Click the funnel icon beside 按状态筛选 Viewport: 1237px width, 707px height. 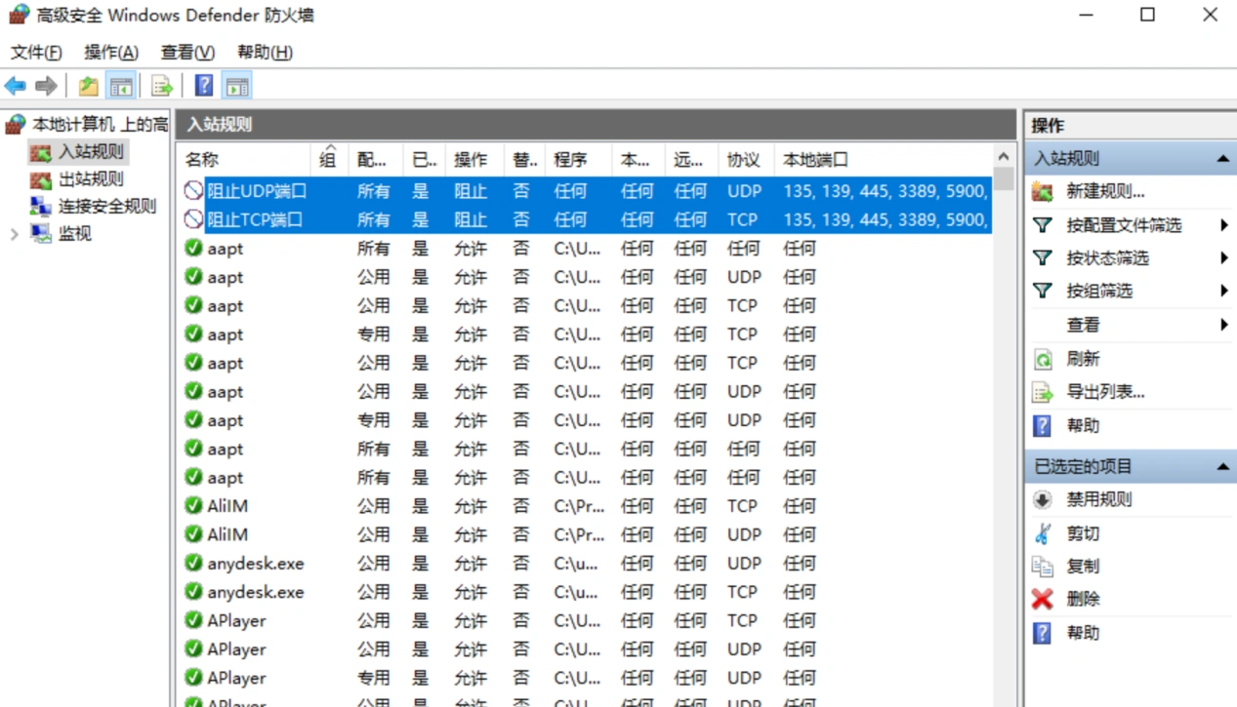click(x=1043, y=258)
